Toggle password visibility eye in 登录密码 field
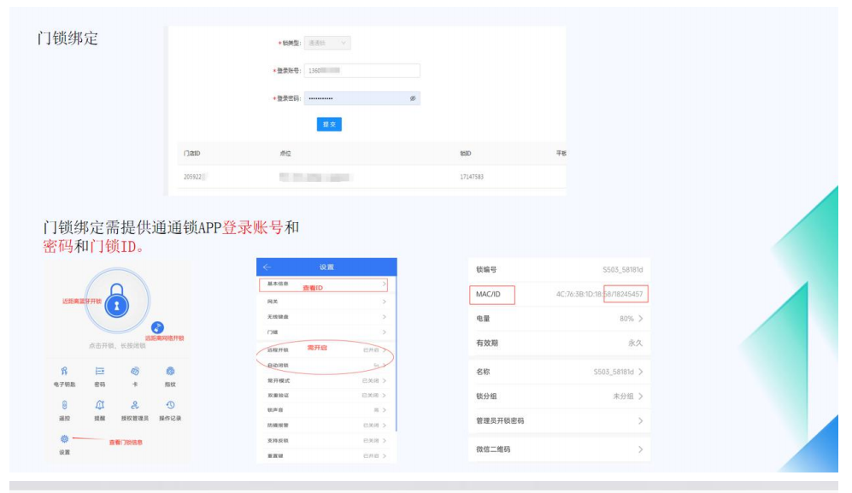852x493 pixels. click(x=413, y=98)
